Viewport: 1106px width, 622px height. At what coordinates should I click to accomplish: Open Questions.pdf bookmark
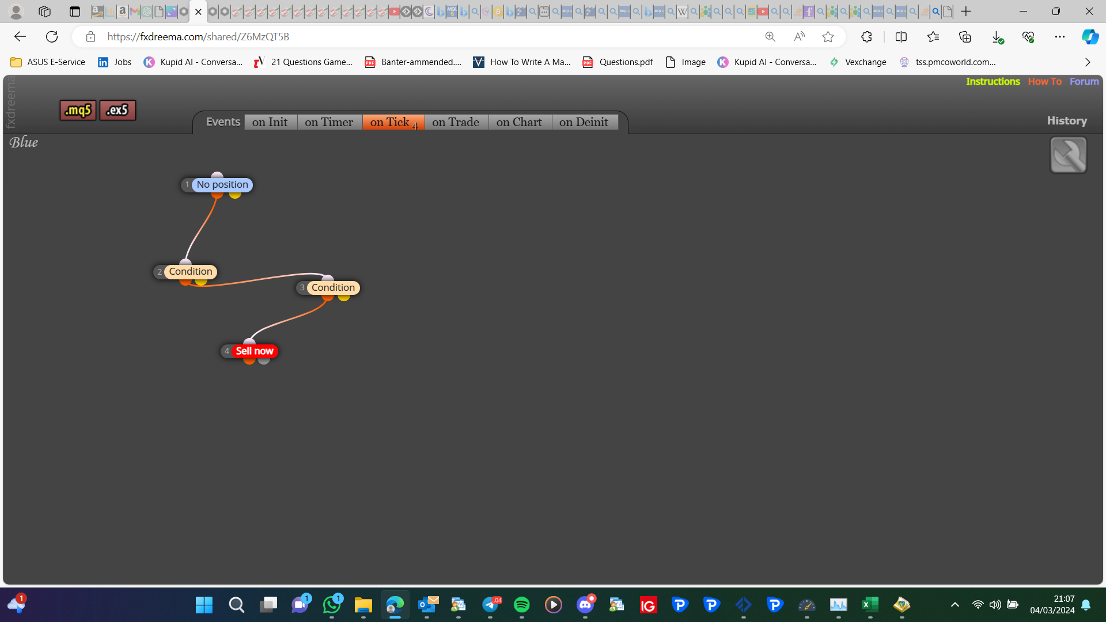[x=618, y=62]
